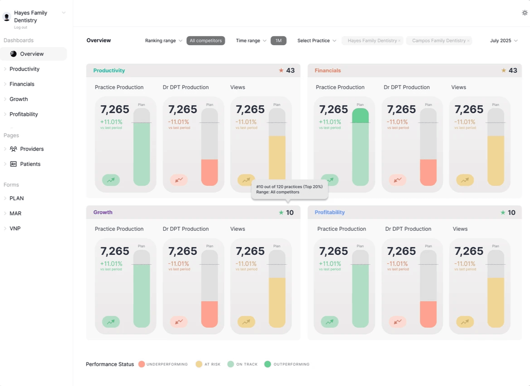Screen dimensions: 530x386
Task: Open the Select Practice dropdown
Action: point(317,41)
